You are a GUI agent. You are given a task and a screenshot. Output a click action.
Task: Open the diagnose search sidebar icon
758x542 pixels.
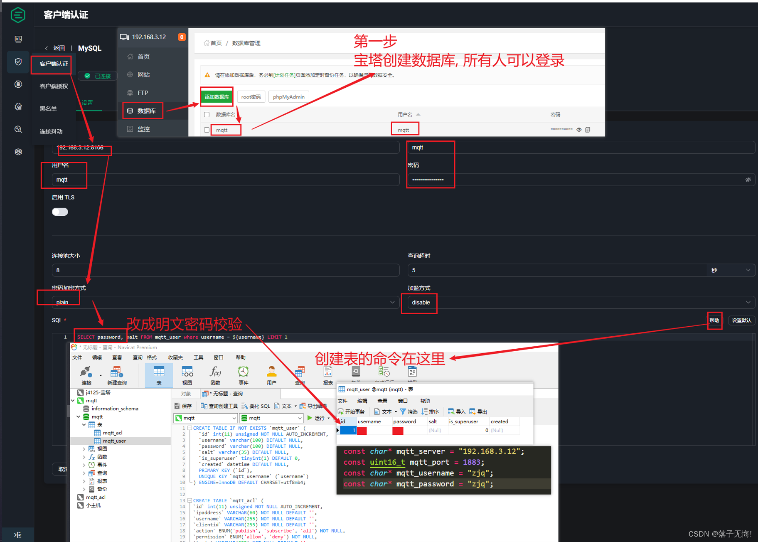tap(18, 129)
